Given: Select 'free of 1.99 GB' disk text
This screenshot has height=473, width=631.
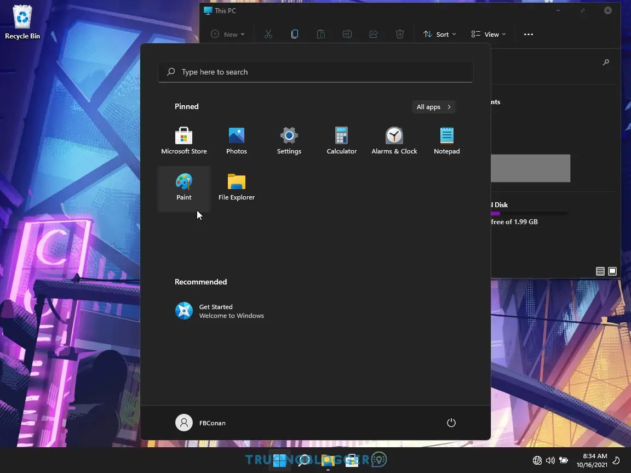Looking at the screenshot, I should pos(514,222).
